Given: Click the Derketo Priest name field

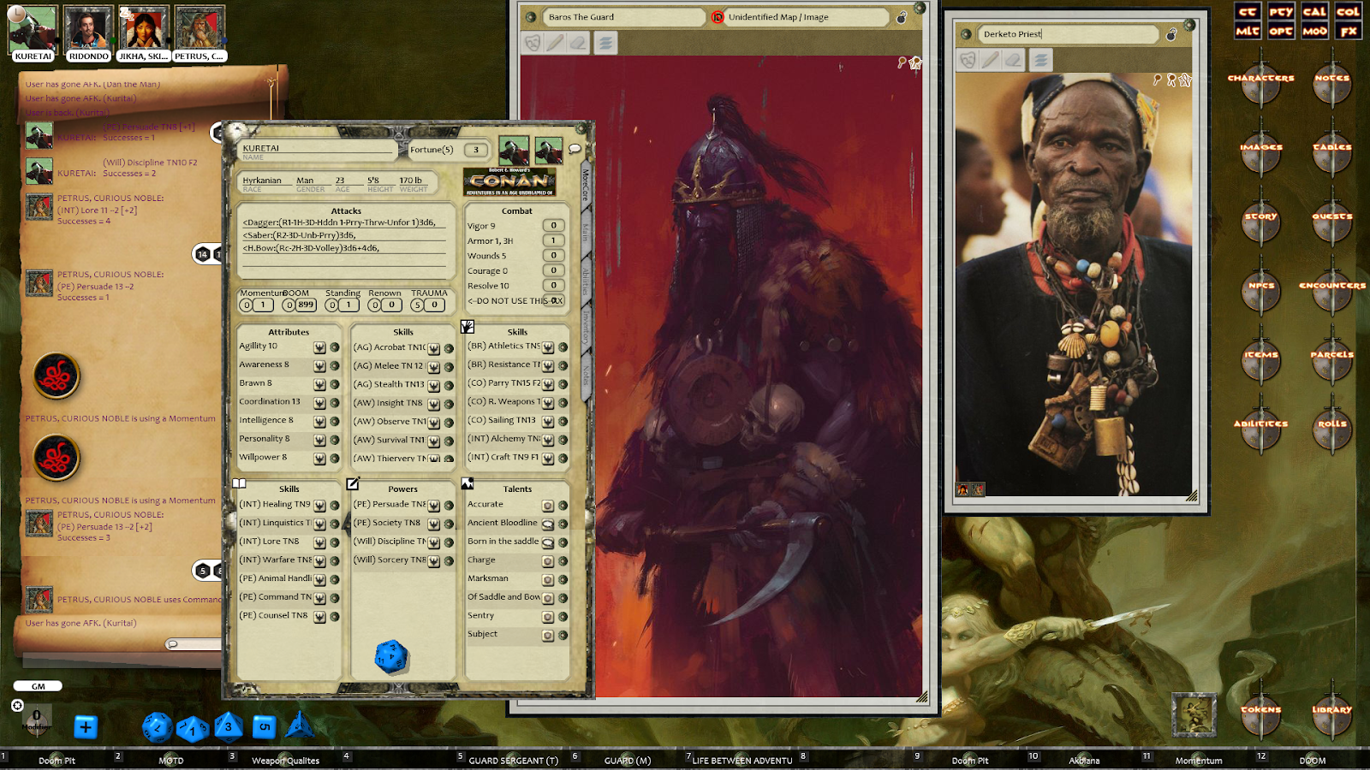Looking at the screenshot, I should pos(1062,34).
